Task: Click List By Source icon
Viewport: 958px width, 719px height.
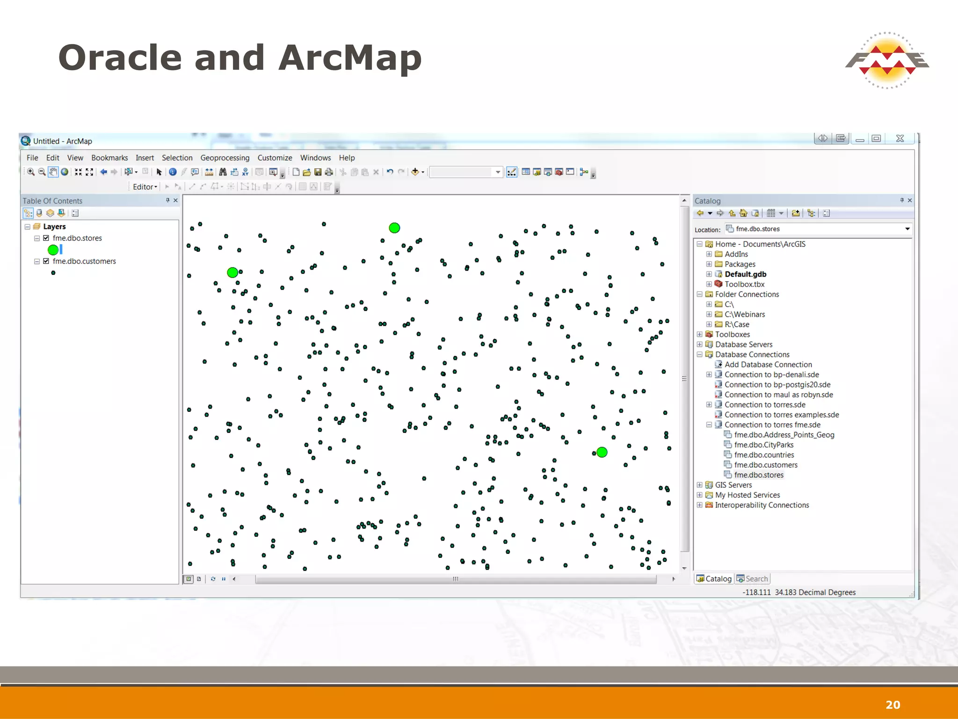Action: click(x=39, y=213)
